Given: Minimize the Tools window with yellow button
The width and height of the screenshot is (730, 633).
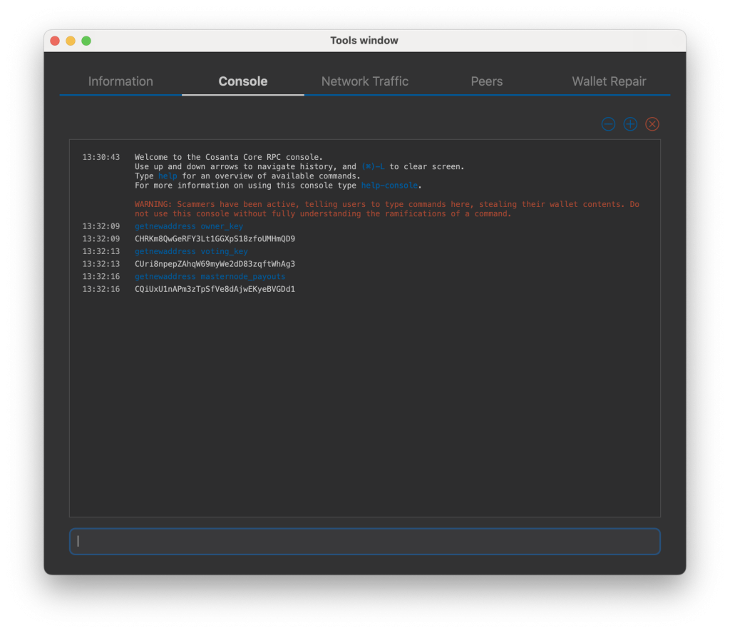Looking at the screenshot, I should pyautogui.click(x=71, y=41).
